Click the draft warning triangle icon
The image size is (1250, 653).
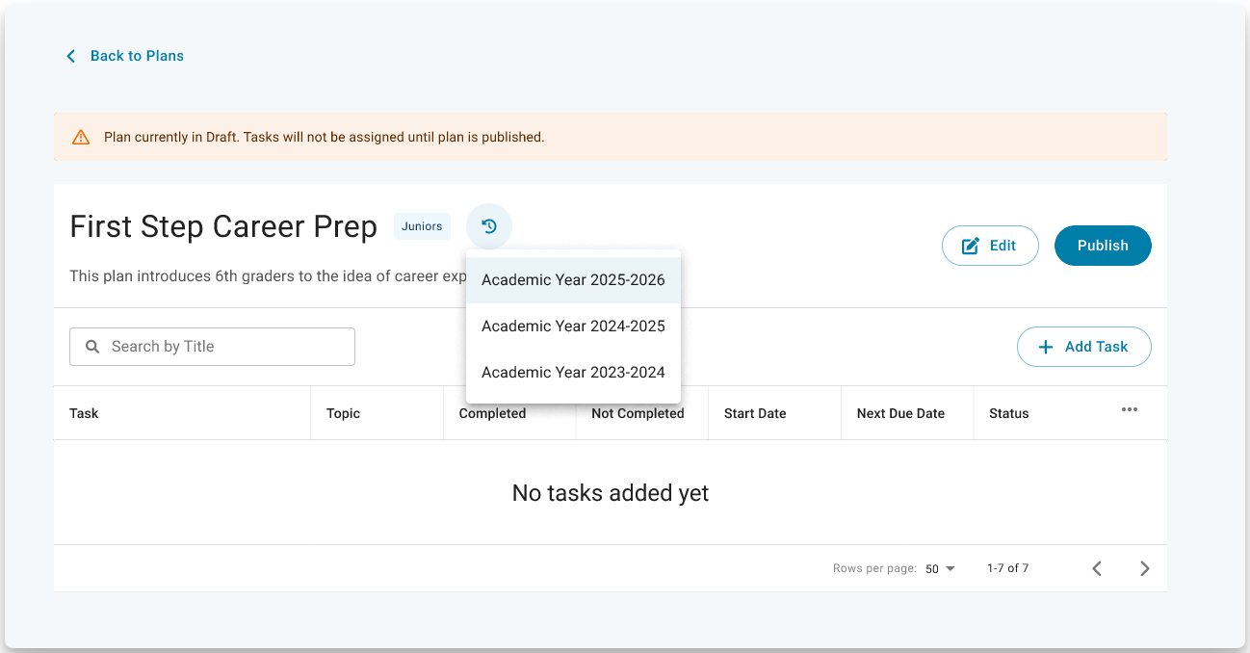pos(81,137)
